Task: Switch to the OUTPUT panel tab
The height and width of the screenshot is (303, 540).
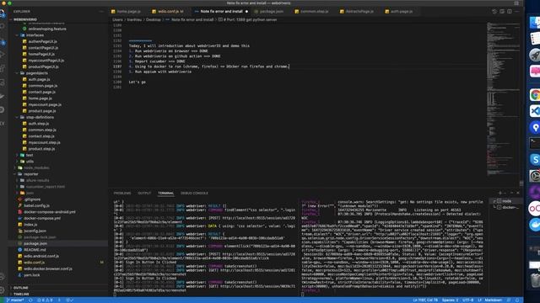Action: 144,193
